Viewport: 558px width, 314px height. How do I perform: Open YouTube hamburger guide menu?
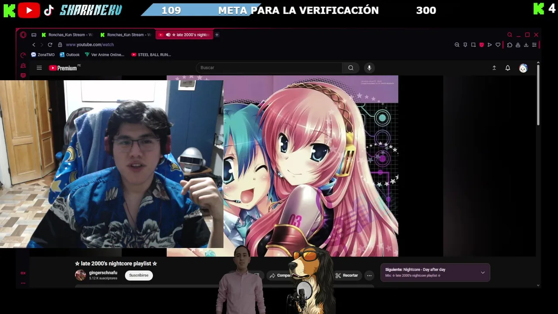tap(39, 68)
